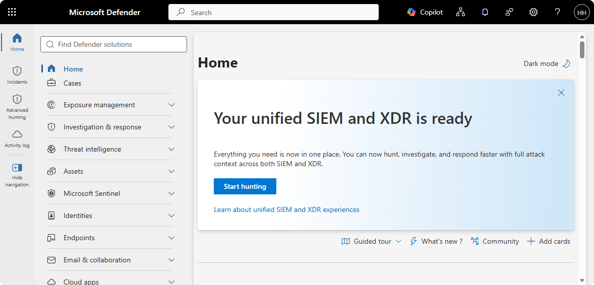Open notifications bell icon

[x=485, y=12]
